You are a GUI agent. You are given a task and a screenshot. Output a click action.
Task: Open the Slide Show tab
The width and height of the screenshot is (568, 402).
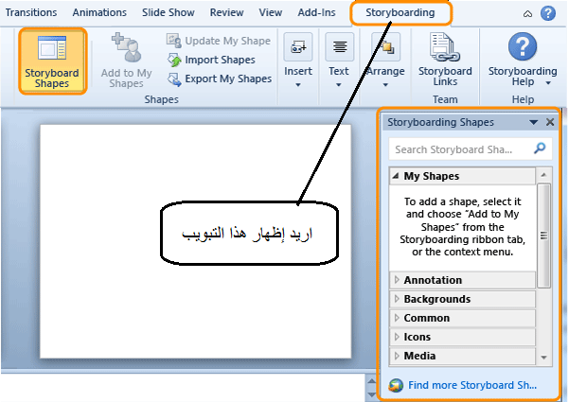tap(169, 12)
